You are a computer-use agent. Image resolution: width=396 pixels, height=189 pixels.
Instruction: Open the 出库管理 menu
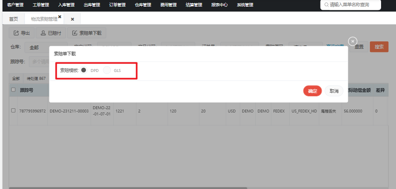(x=92, y=5)
